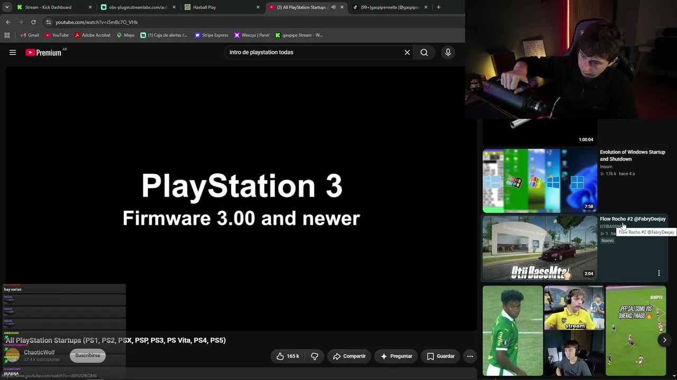Close the Haxball Play tab
Viewport: 677px width, 380px height.
tap(258, 7)
